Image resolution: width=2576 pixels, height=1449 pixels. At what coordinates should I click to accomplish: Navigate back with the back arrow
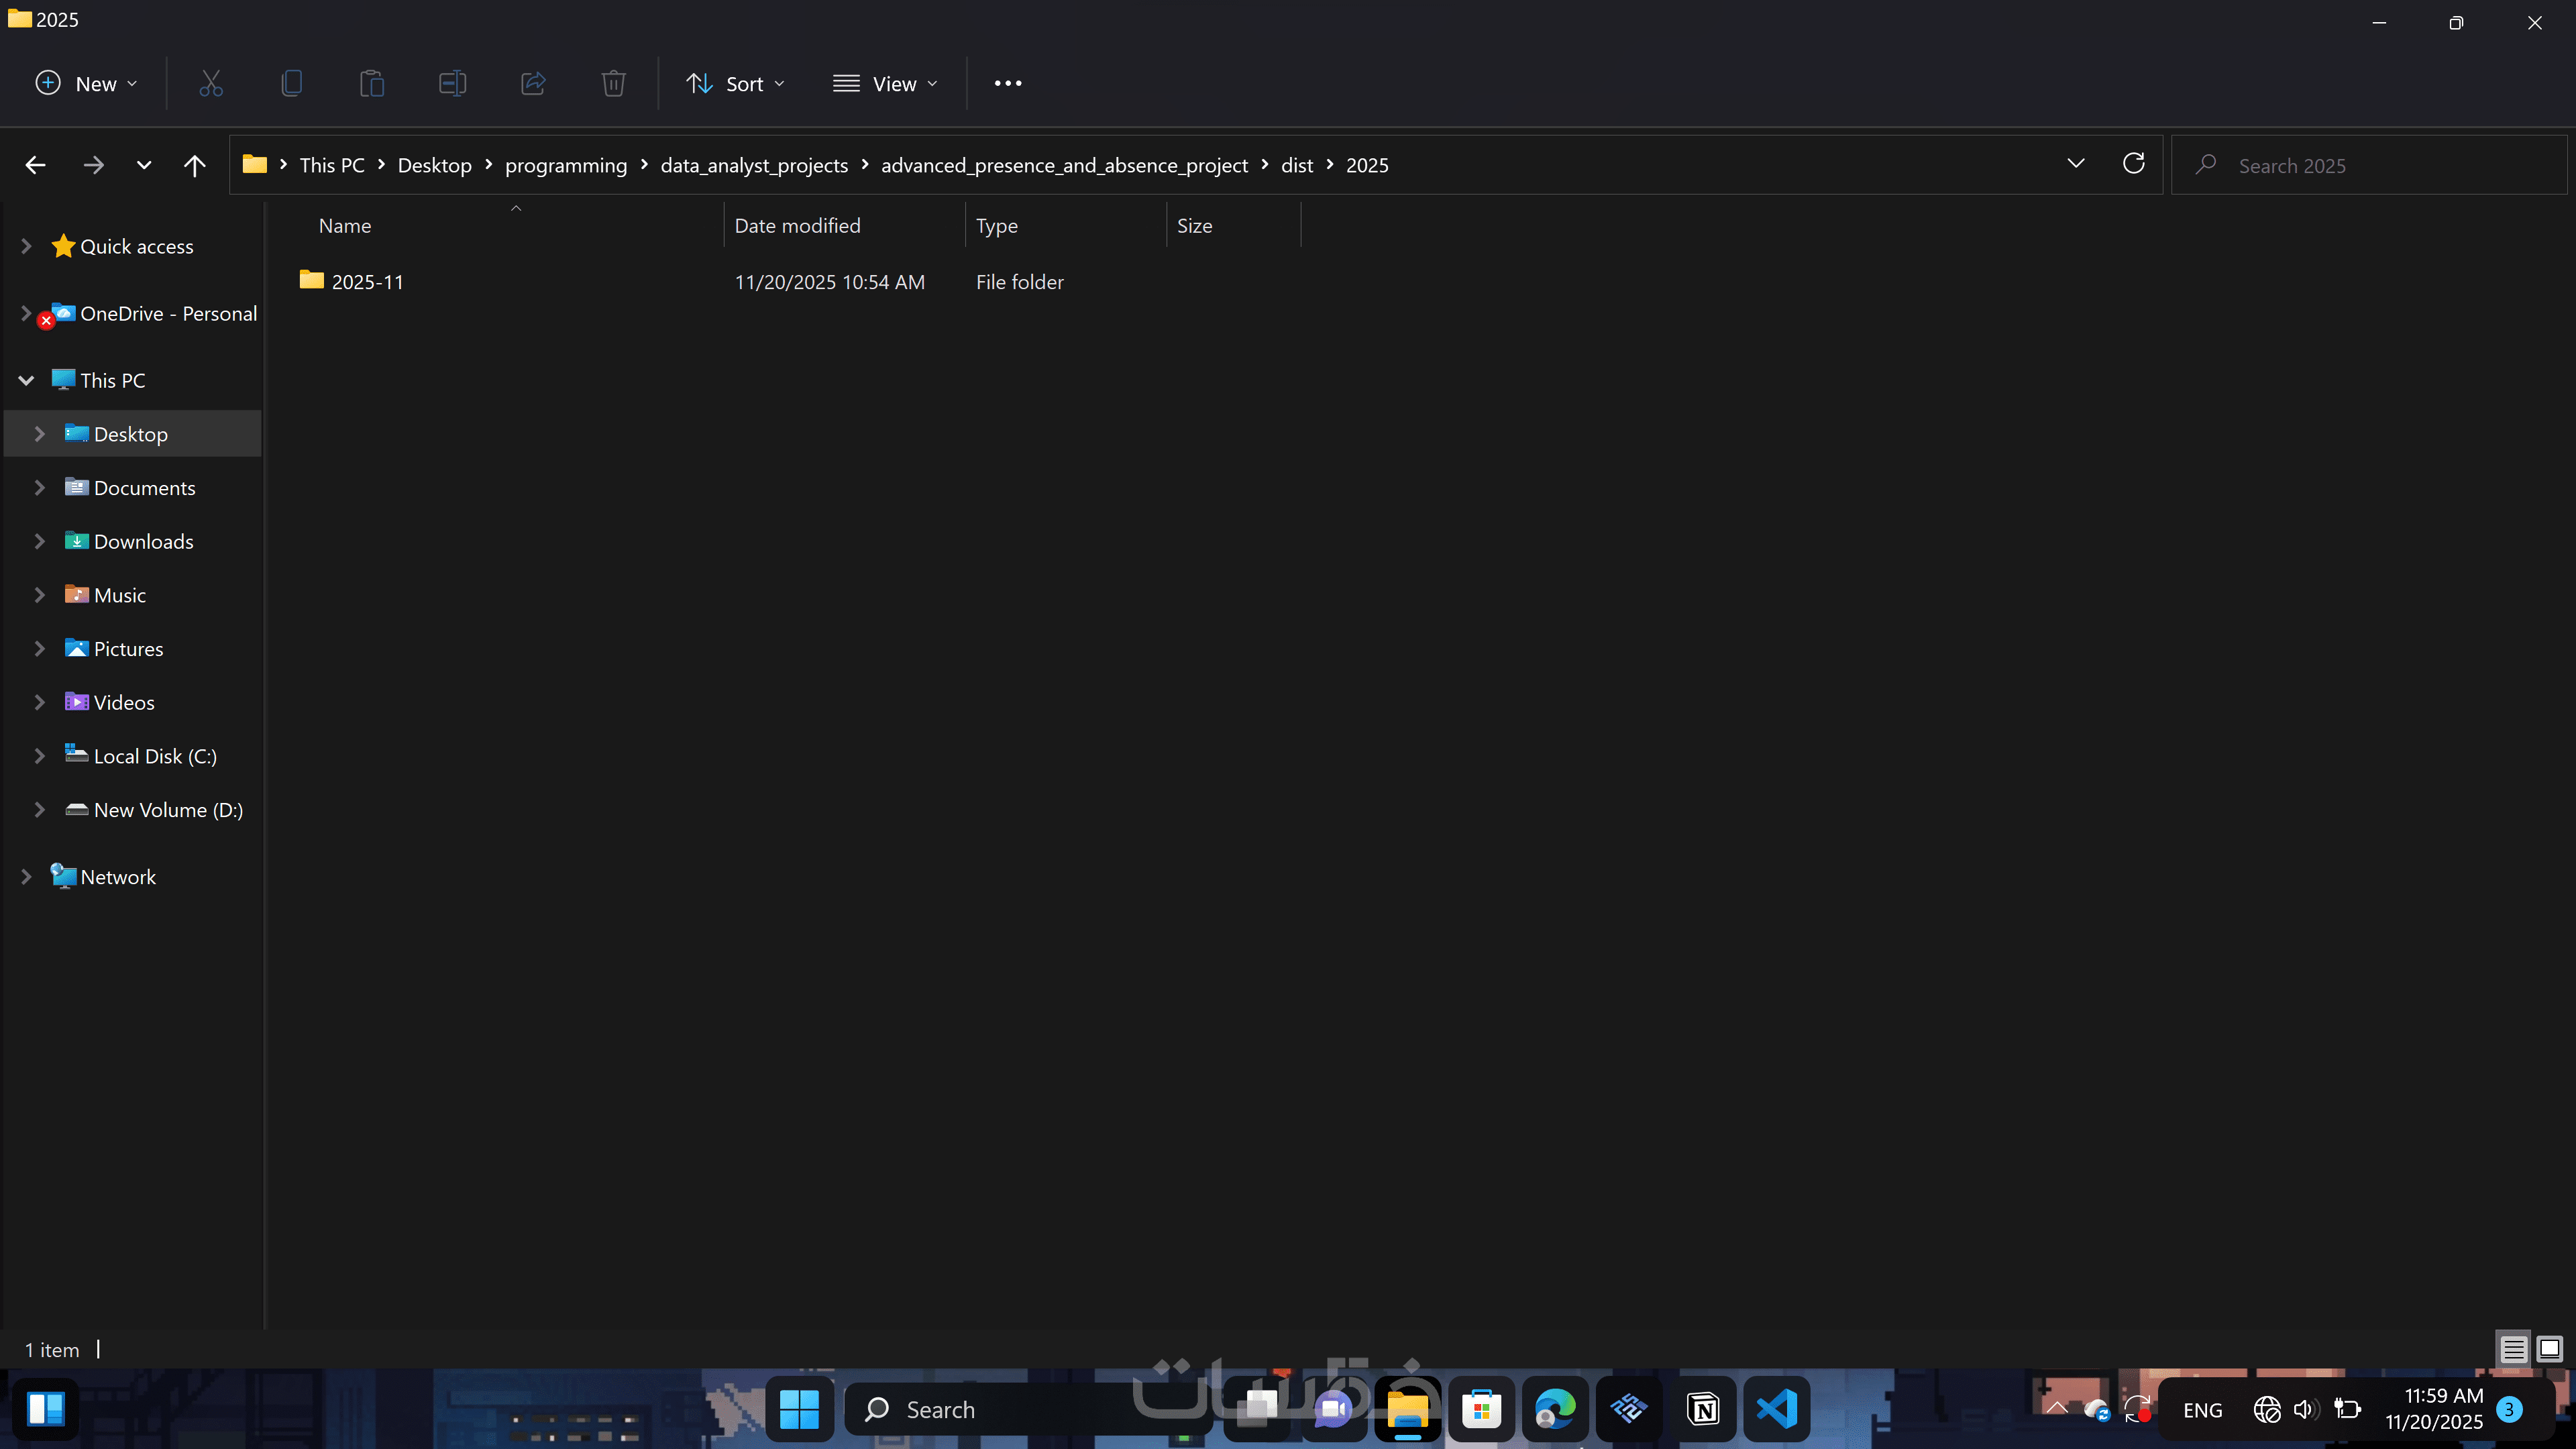(x=36, y=165)
